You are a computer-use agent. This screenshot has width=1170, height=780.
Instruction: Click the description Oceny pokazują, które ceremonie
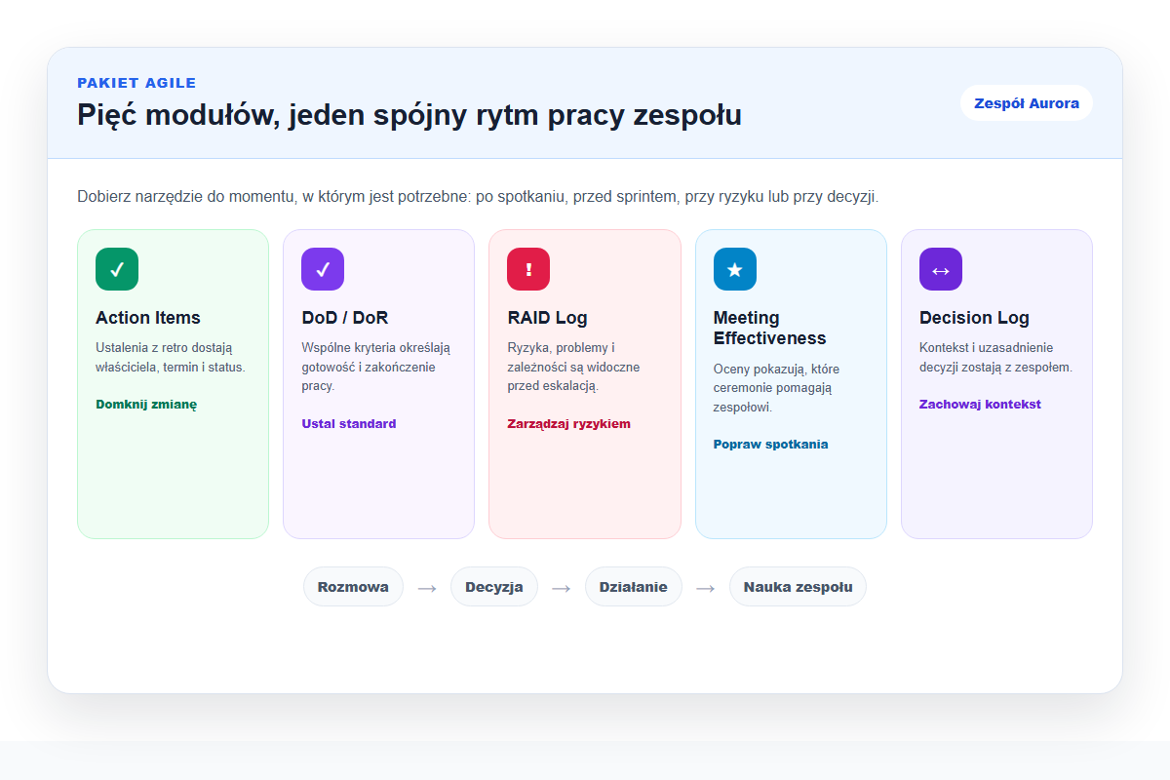coord(776,388)
